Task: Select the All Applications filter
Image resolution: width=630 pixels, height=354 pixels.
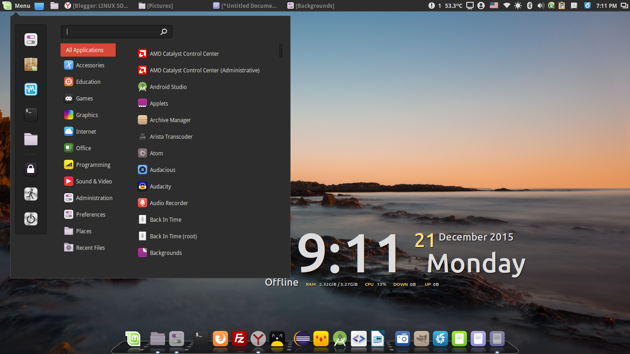Action: pyautogui.click(x=88, y=50)
